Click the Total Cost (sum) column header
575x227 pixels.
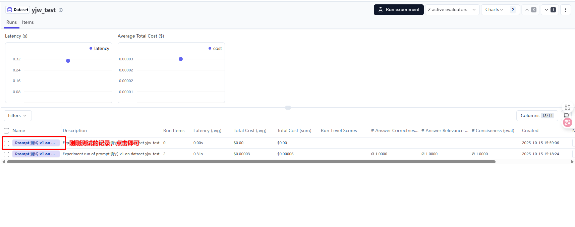(294, 130)
